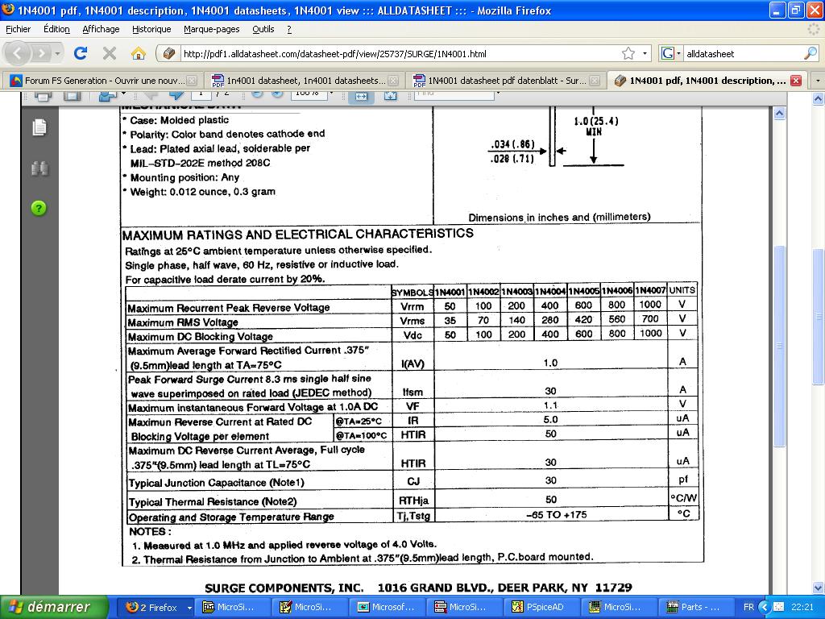Open the Historique menu
The height and width of the screenshot is (619, 825).
151,29
